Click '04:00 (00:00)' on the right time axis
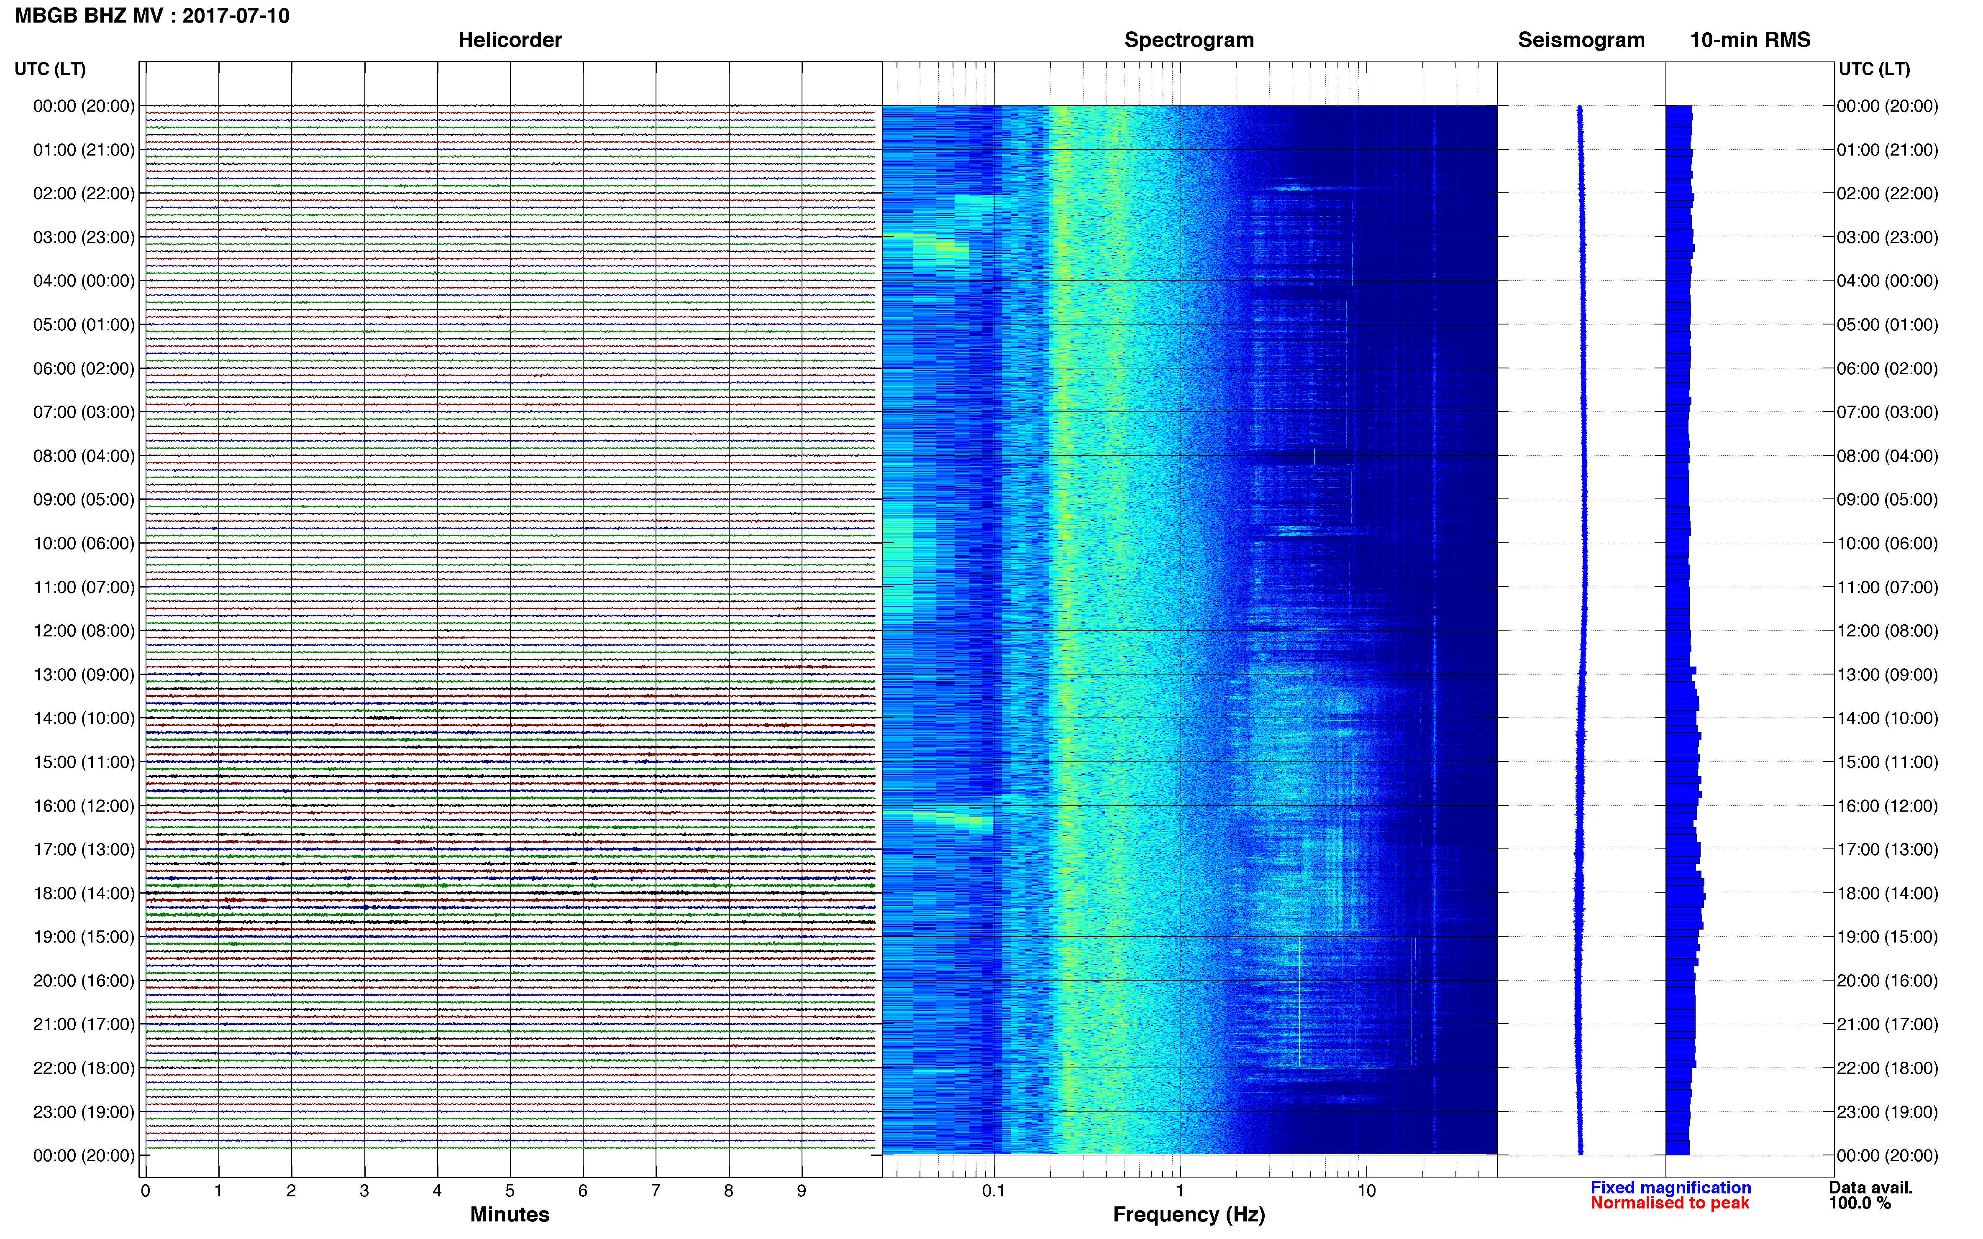 click(x=1887, y=281)
